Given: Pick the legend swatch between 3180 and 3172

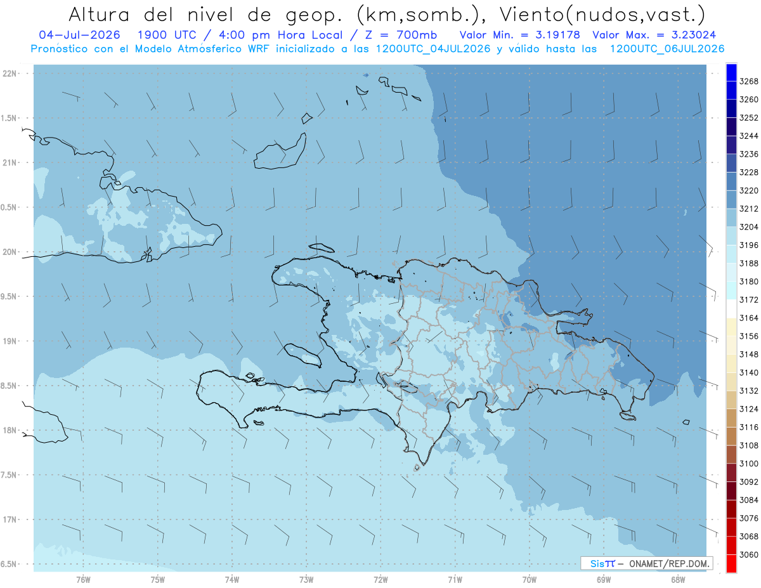Looking at the screenshot, I should tap(731, 290).
